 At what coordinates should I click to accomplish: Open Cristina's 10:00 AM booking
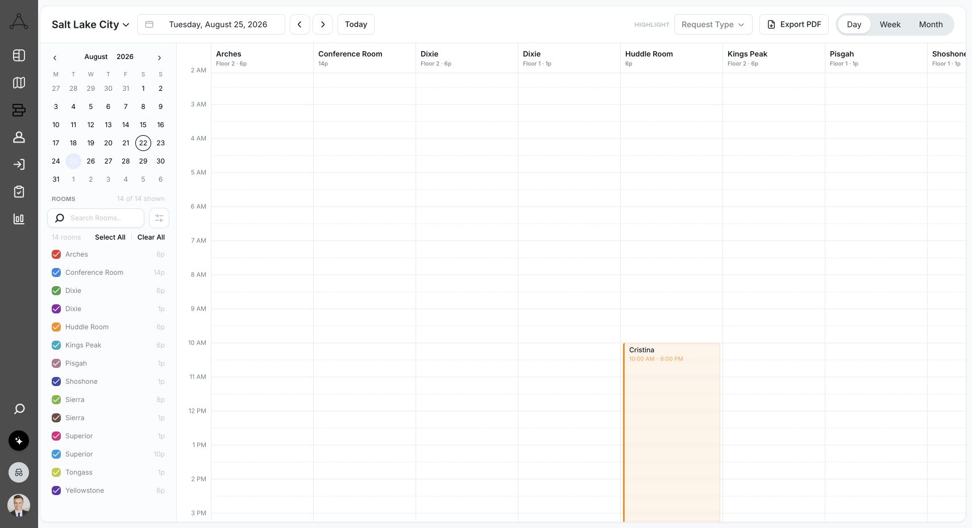point(671,431)
